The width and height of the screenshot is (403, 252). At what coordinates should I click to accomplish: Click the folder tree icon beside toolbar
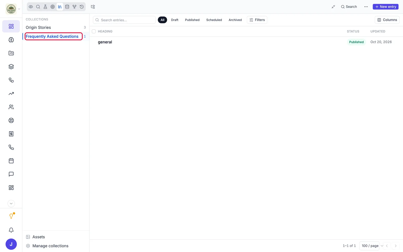(93, 7)
